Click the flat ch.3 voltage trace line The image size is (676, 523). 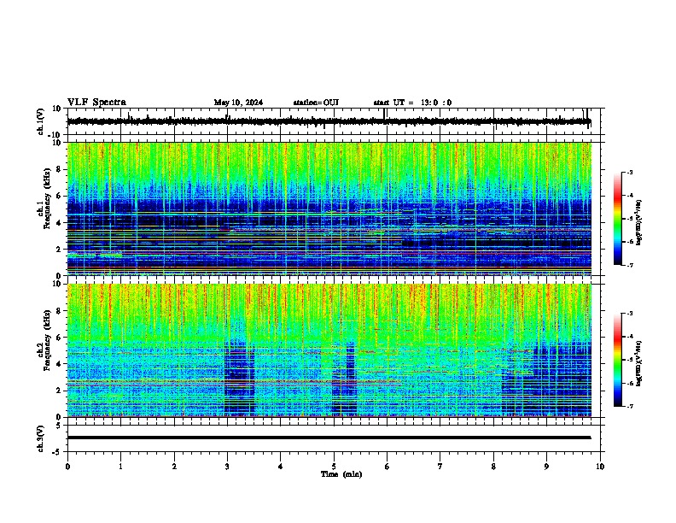(x=329, y=438)
